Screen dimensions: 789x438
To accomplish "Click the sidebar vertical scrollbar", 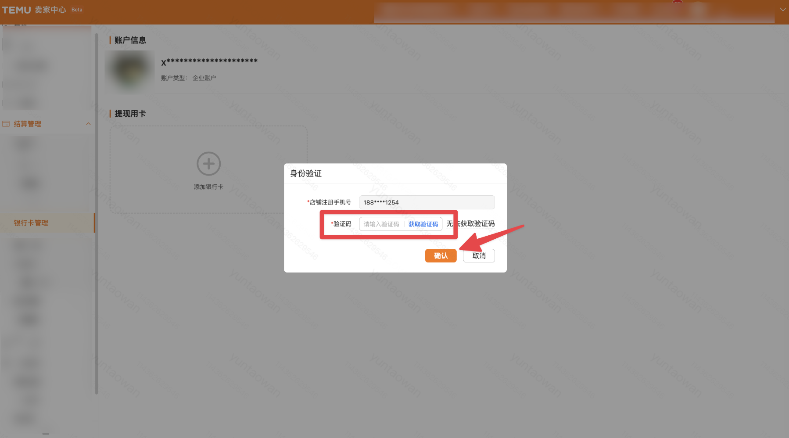I will pyautogui.click(x=96, y=211).
